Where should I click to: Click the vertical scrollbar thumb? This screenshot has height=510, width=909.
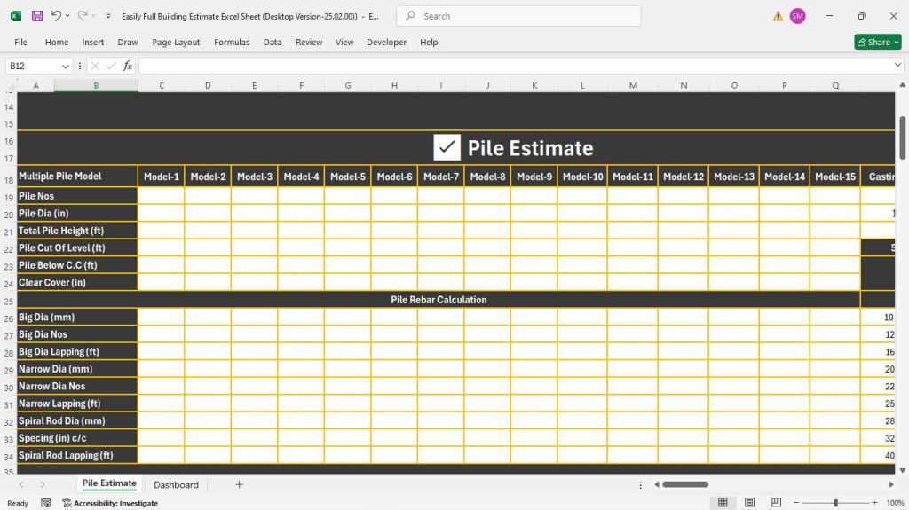pos(902,138)
